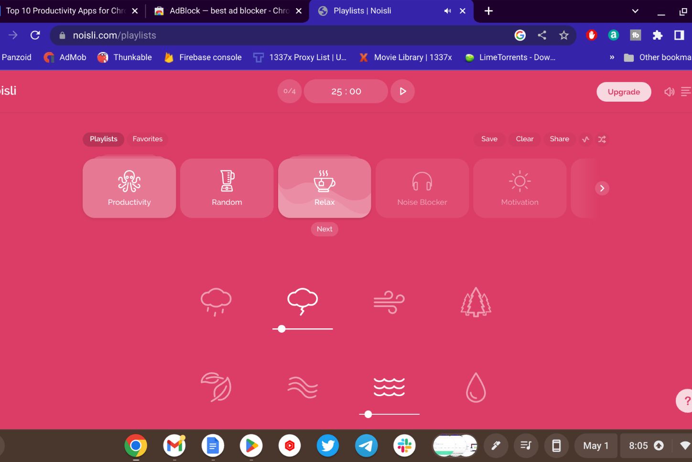The image size is (692, 462).
Task: Select the Productivity playlist card
Action: pyautogui.click(x=129, y=188)
